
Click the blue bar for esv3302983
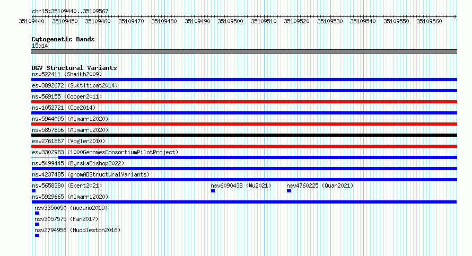pos(258,157)
